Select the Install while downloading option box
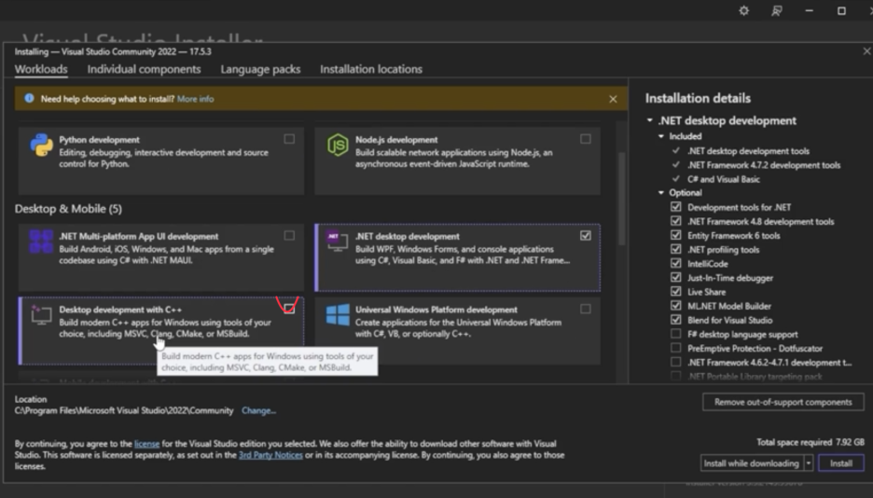The width and height of the screenshot is (873, 498). 752,463
